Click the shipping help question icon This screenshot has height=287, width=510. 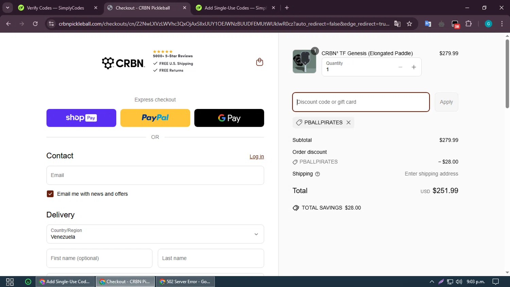tap(318, 174)
